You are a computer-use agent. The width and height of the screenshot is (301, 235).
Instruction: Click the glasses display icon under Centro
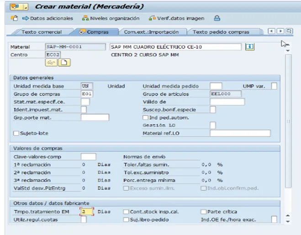pos(51,63)
